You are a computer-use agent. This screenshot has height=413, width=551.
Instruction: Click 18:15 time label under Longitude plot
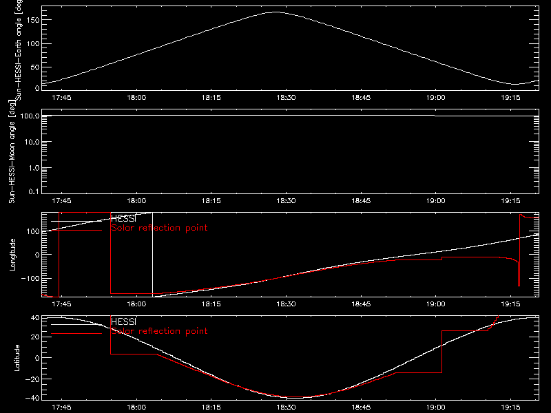tap(211, 304)
